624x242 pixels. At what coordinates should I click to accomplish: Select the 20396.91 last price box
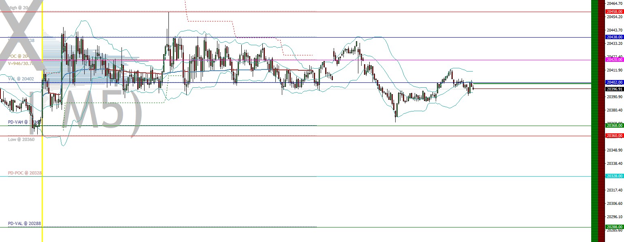pyautogui.click(x=614, y=88)
